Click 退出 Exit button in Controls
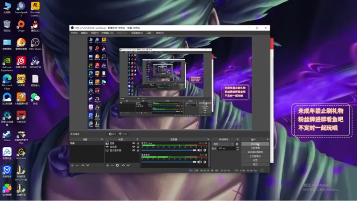The height and width of the screenshot is (201, 357). [255, 164]
